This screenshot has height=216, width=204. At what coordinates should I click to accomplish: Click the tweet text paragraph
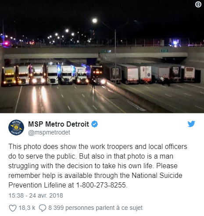(x=98, y=166)
